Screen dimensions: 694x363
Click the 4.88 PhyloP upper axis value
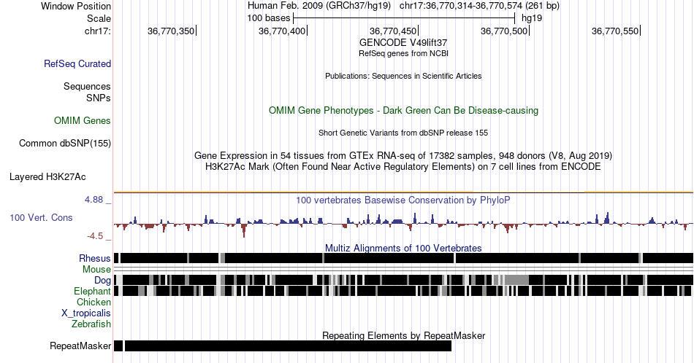pos(94,200)
